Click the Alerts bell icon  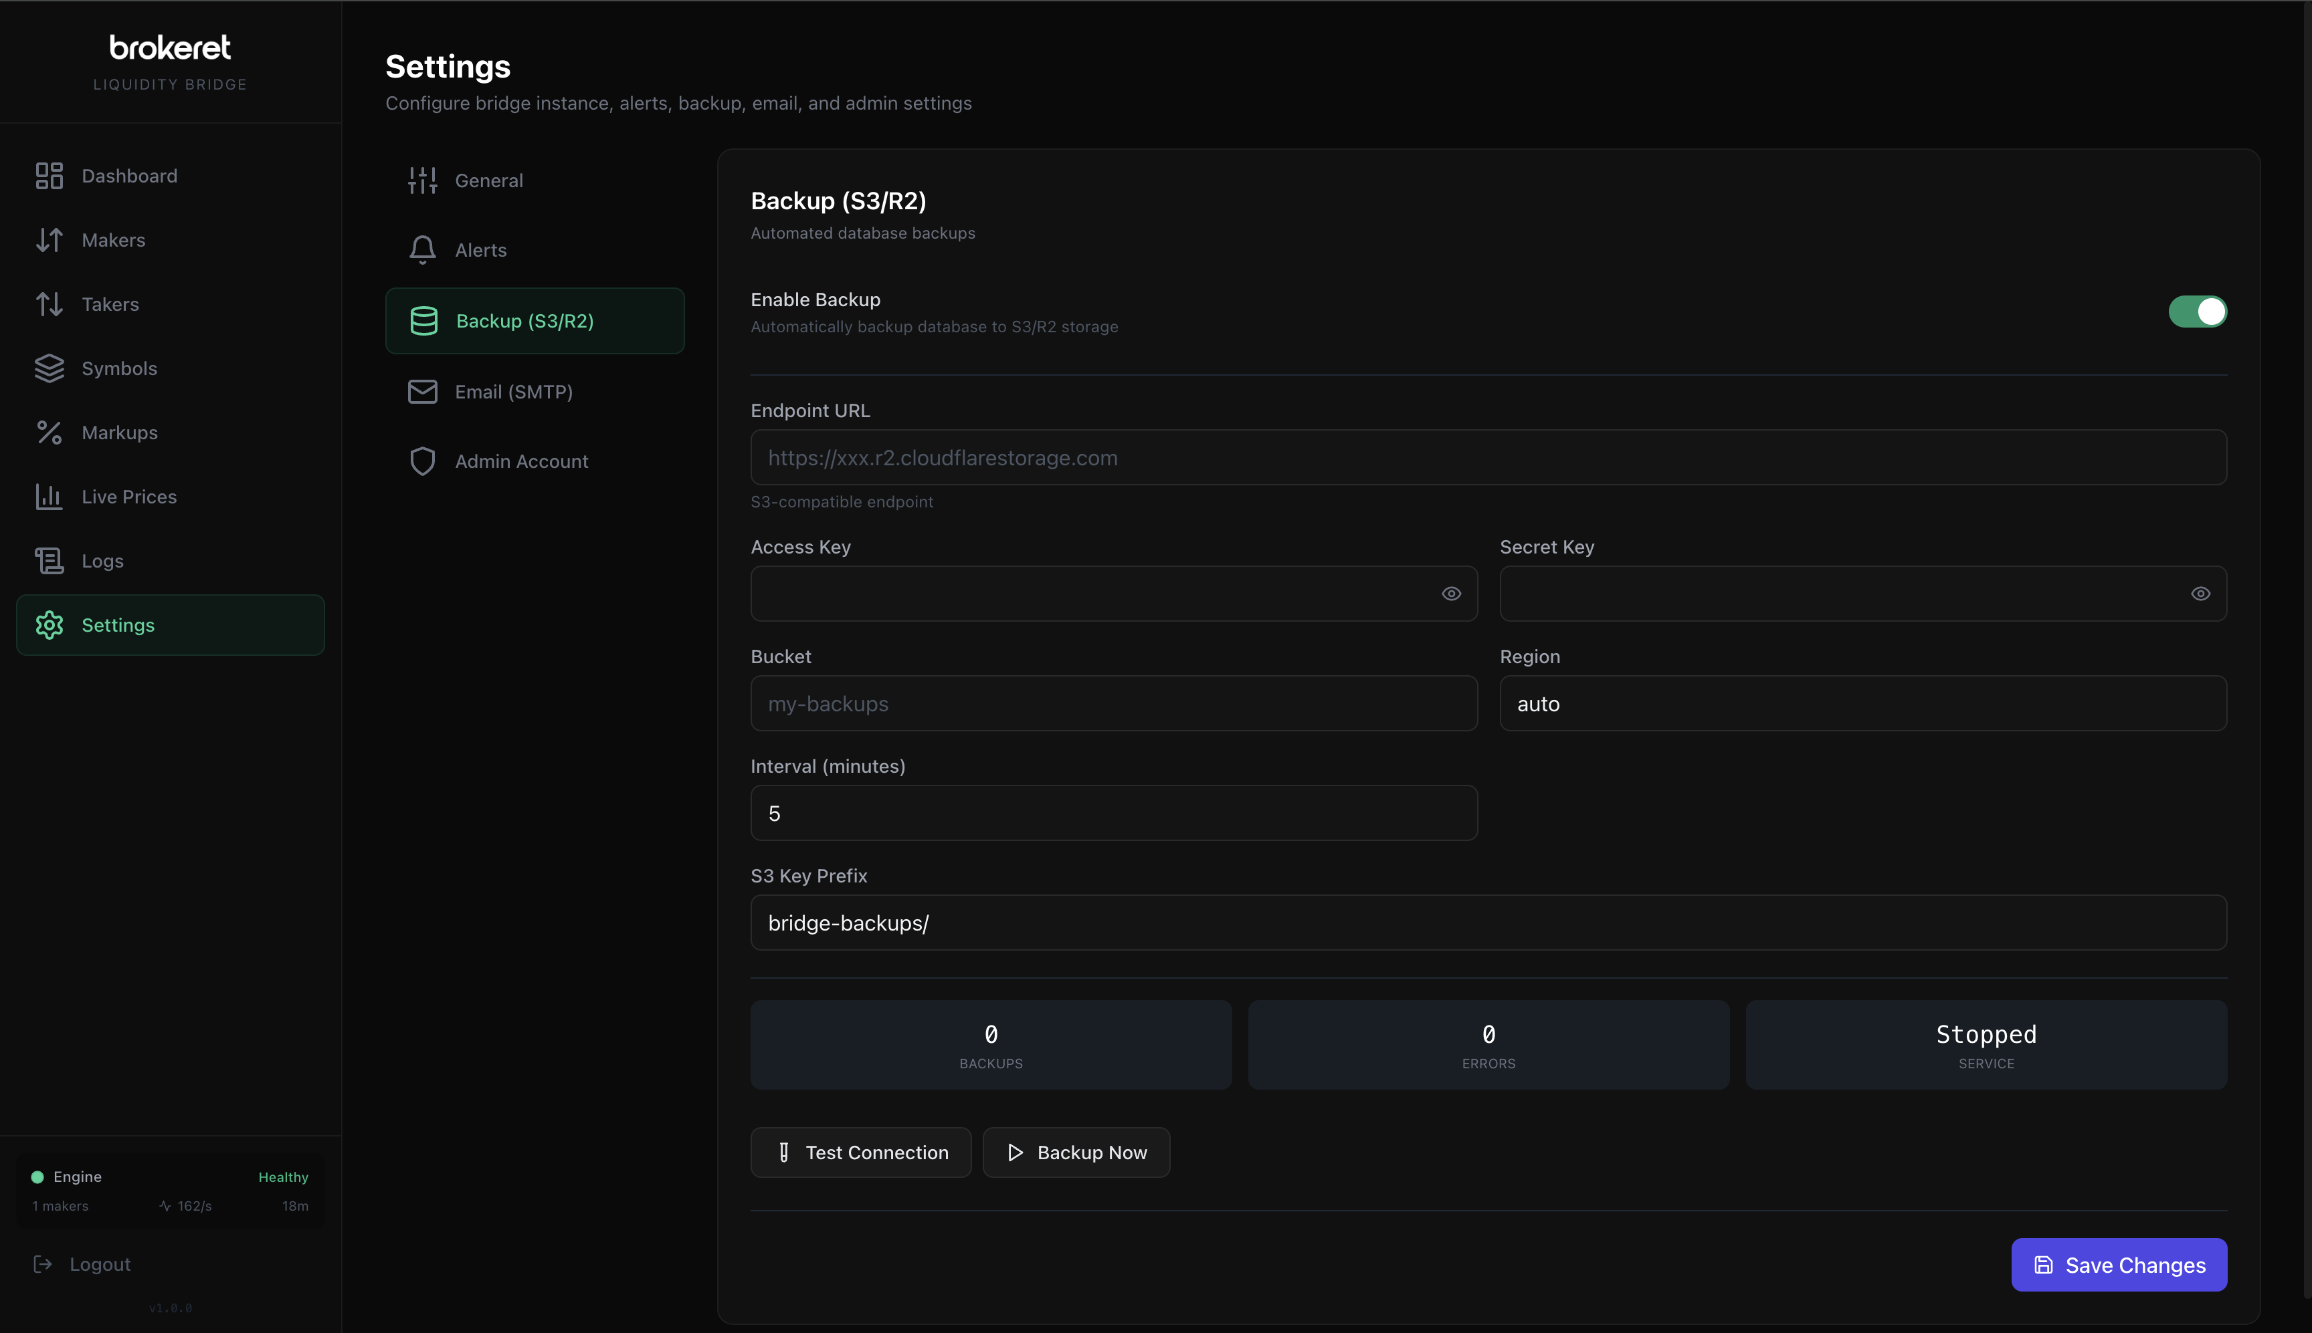point(422,250)
